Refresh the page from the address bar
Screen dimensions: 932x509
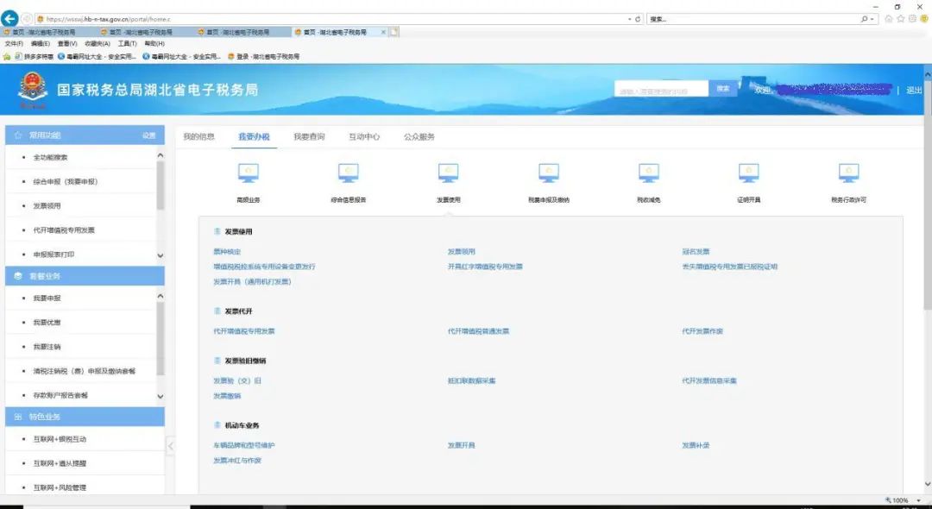pyautogui.click(x=638, y=19)
